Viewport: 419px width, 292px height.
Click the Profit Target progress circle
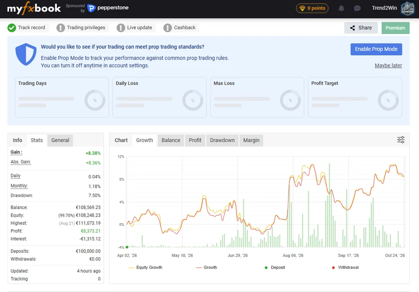click(388, 100)
